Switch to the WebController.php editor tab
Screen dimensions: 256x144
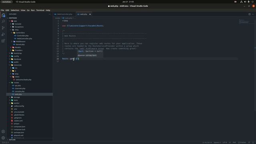click(64, 14)
